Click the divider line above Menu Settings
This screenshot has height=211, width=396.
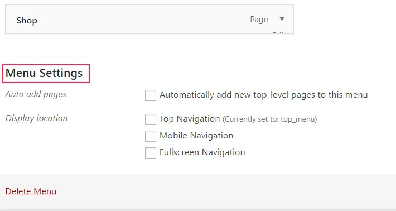point(200,54)
